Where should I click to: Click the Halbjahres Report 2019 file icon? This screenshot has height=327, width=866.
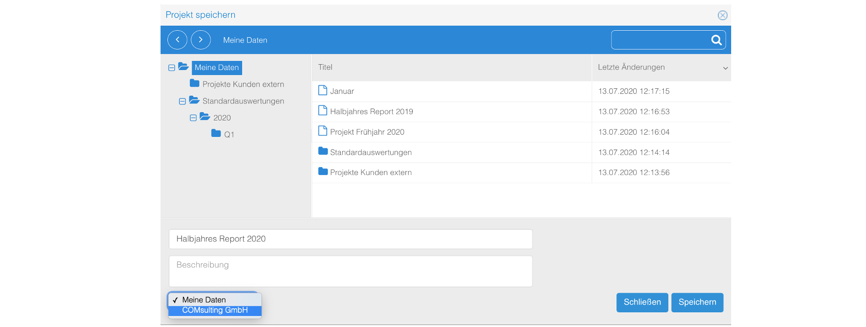tap(322, 111)
